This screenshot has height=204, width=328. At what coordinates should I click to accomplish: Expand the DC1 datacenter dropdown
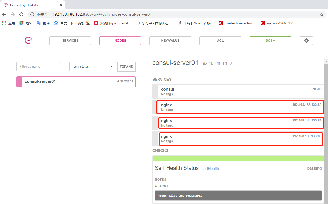coord(270,41)
